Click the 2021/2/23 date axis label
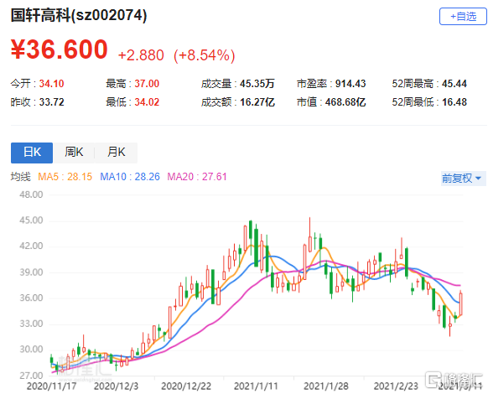This screenshot has width=488, height=394. pos(396,386)
